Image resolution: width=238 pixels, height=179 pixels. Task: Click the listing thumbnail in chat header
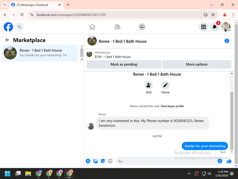(92, 41)
